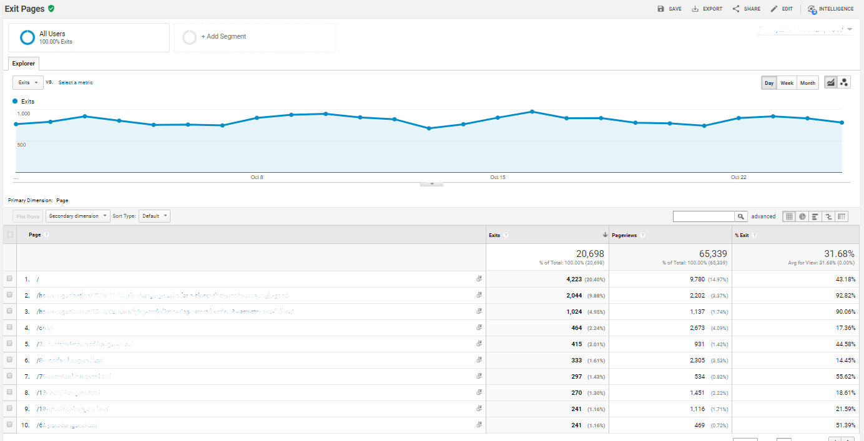Select the All Users segment circle
The height and width of the screenshot is (441, 864).
pos(27,37)
